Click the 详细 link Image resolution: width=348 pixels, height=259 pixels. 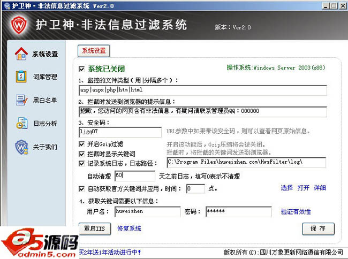(320, 188)
